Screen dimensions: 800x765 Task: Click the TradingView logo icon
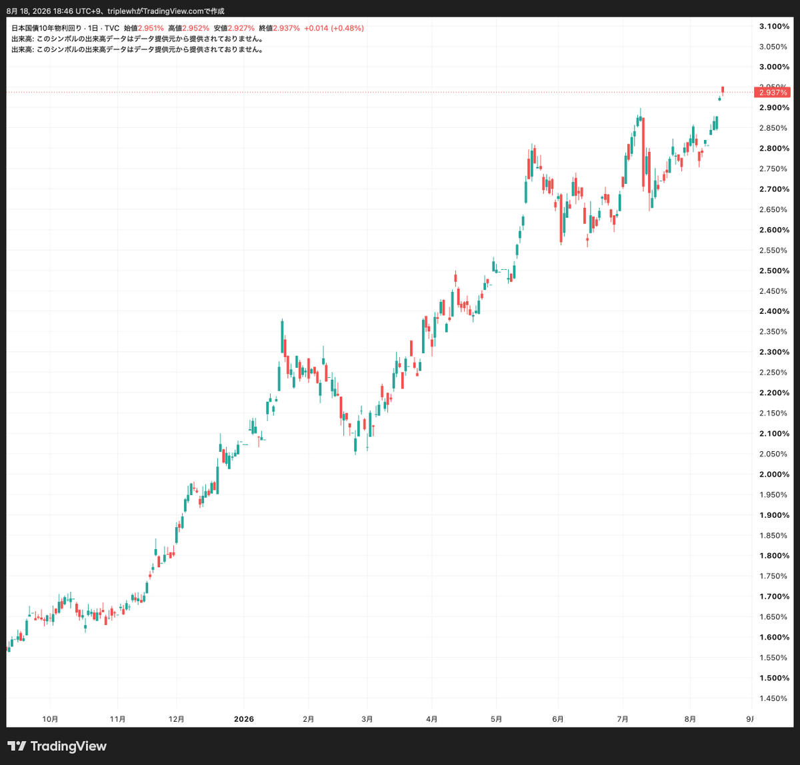click(17, 746)
